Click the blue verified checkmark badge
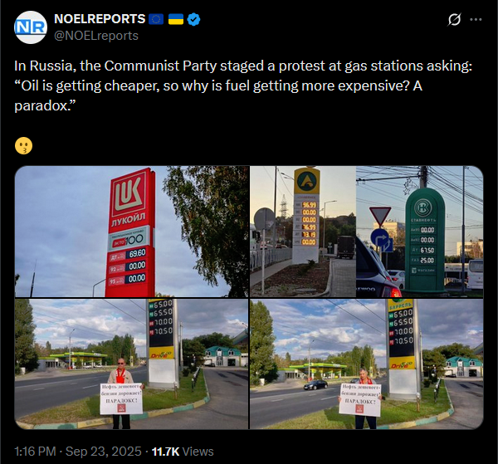The width and height of the screenshot is (498, 464). [193, 19]
